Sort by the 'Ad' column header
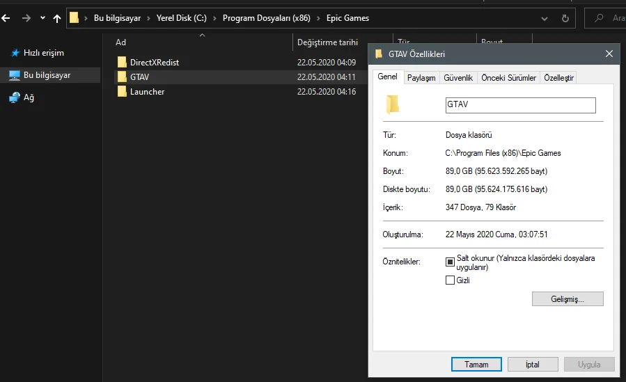Screen dimensions: 626x382 (x=120, y=42)
